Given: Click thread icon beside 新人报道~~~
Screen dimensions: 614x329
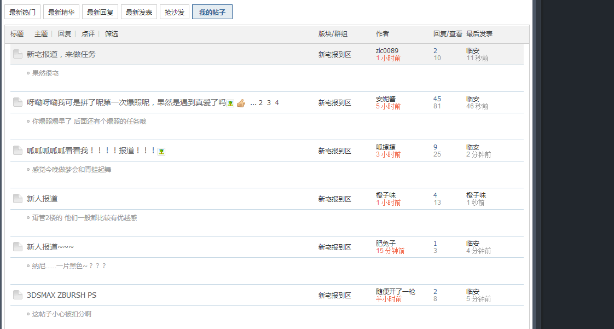Looking at the screenshot, I should pos(18,247).
